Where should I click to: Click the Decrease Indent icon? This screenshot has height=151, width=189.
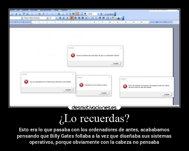click(x=100, y=18)
